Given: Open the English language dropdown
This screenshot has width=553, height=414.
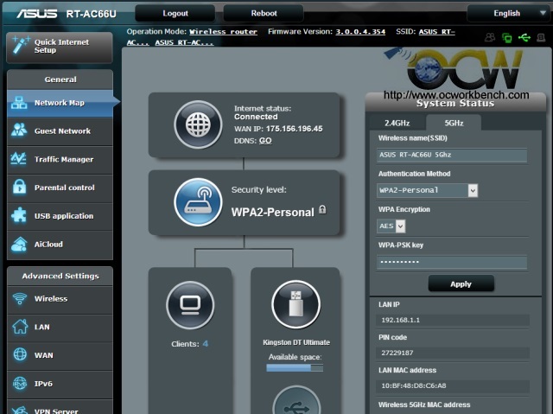Looking at the screenshot, I should pyautogui.click(x=508, y=14).
